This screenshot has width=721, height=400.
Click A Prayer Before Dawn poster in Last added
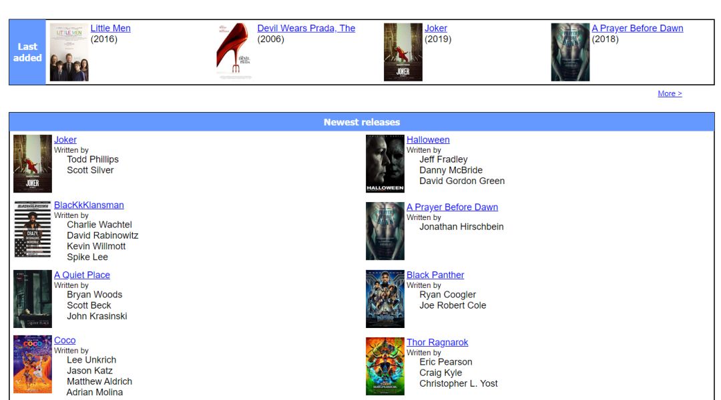point(570,53)
